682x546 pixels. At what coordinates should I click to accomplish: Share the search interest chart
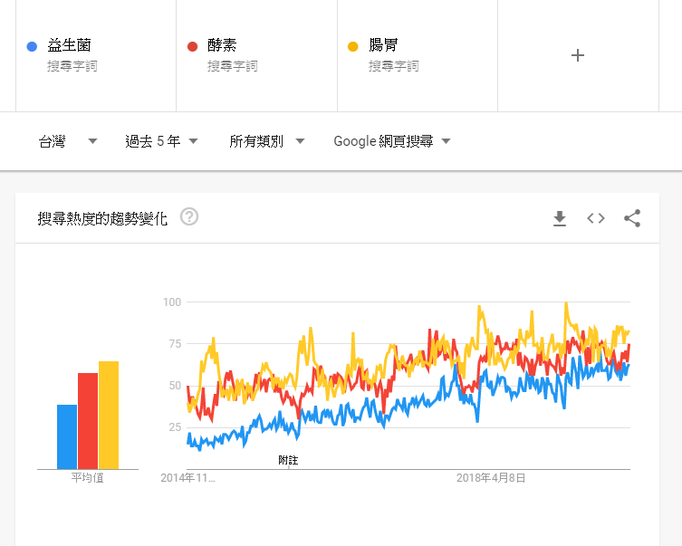click(x=632, y=218)
